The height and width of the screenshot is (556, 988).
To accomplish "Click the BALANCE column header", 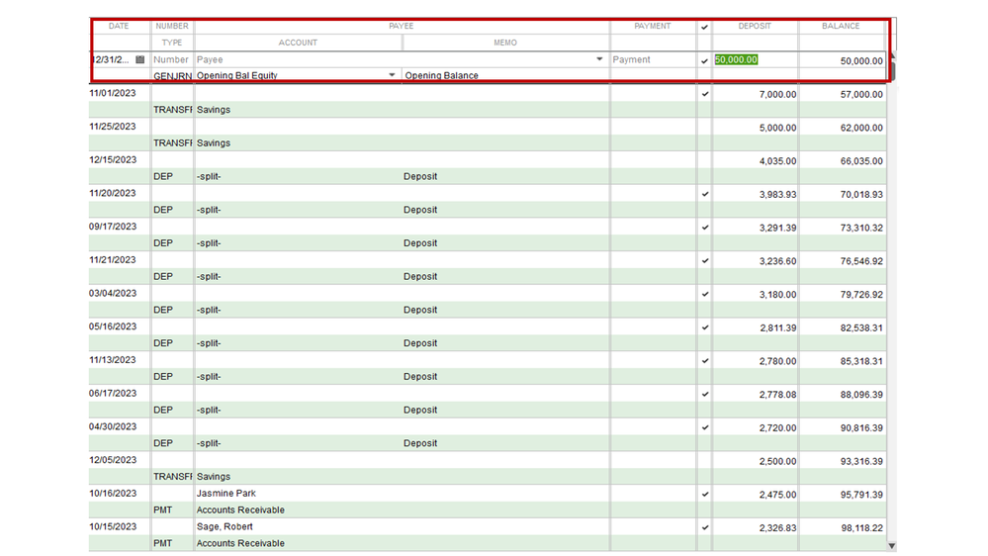I will tap(841, 26).
